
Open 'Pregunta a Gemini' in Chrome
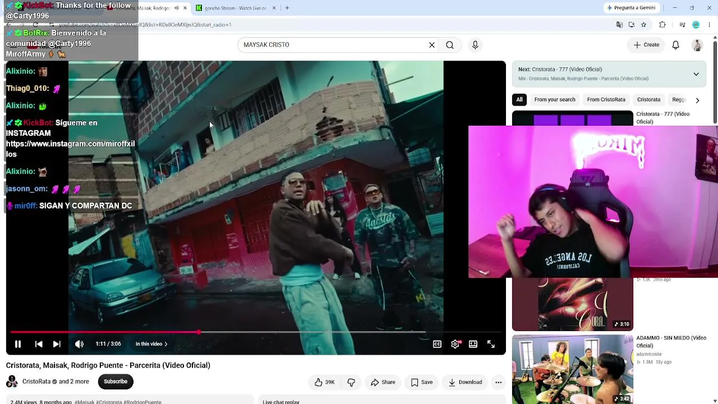pos(631,8)
